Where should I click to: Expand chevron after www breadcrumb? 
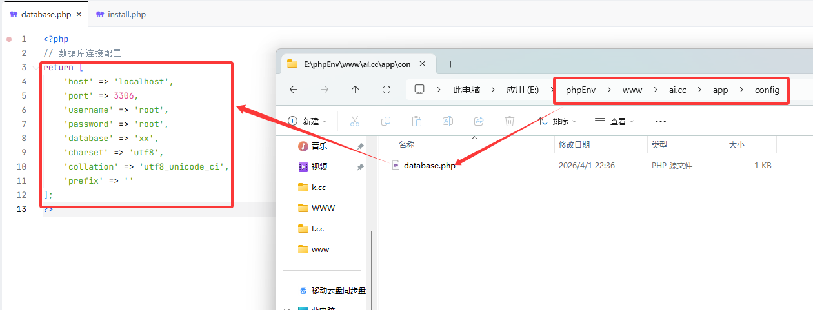[656, 90]
